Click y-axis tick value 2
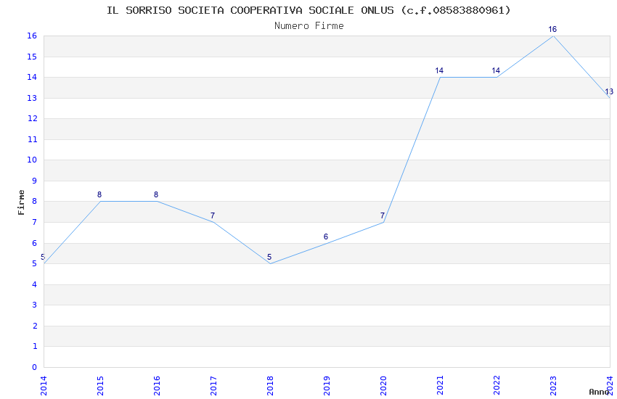 [x=35, y=326]
